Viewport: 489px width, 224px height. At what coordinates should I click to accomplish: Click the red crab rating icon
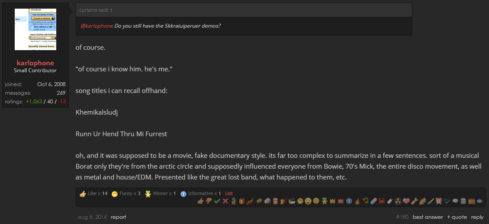tap(382, 201)
